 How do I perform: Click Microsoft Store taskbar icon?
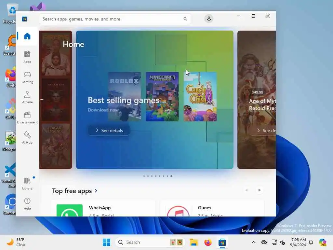222,242
